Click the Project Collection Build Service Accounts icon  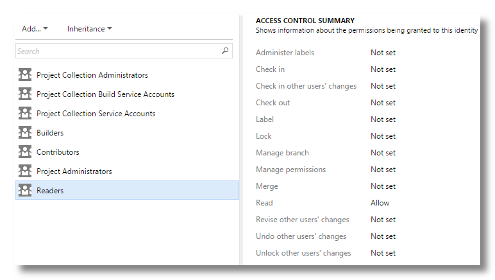click(25, 94)
